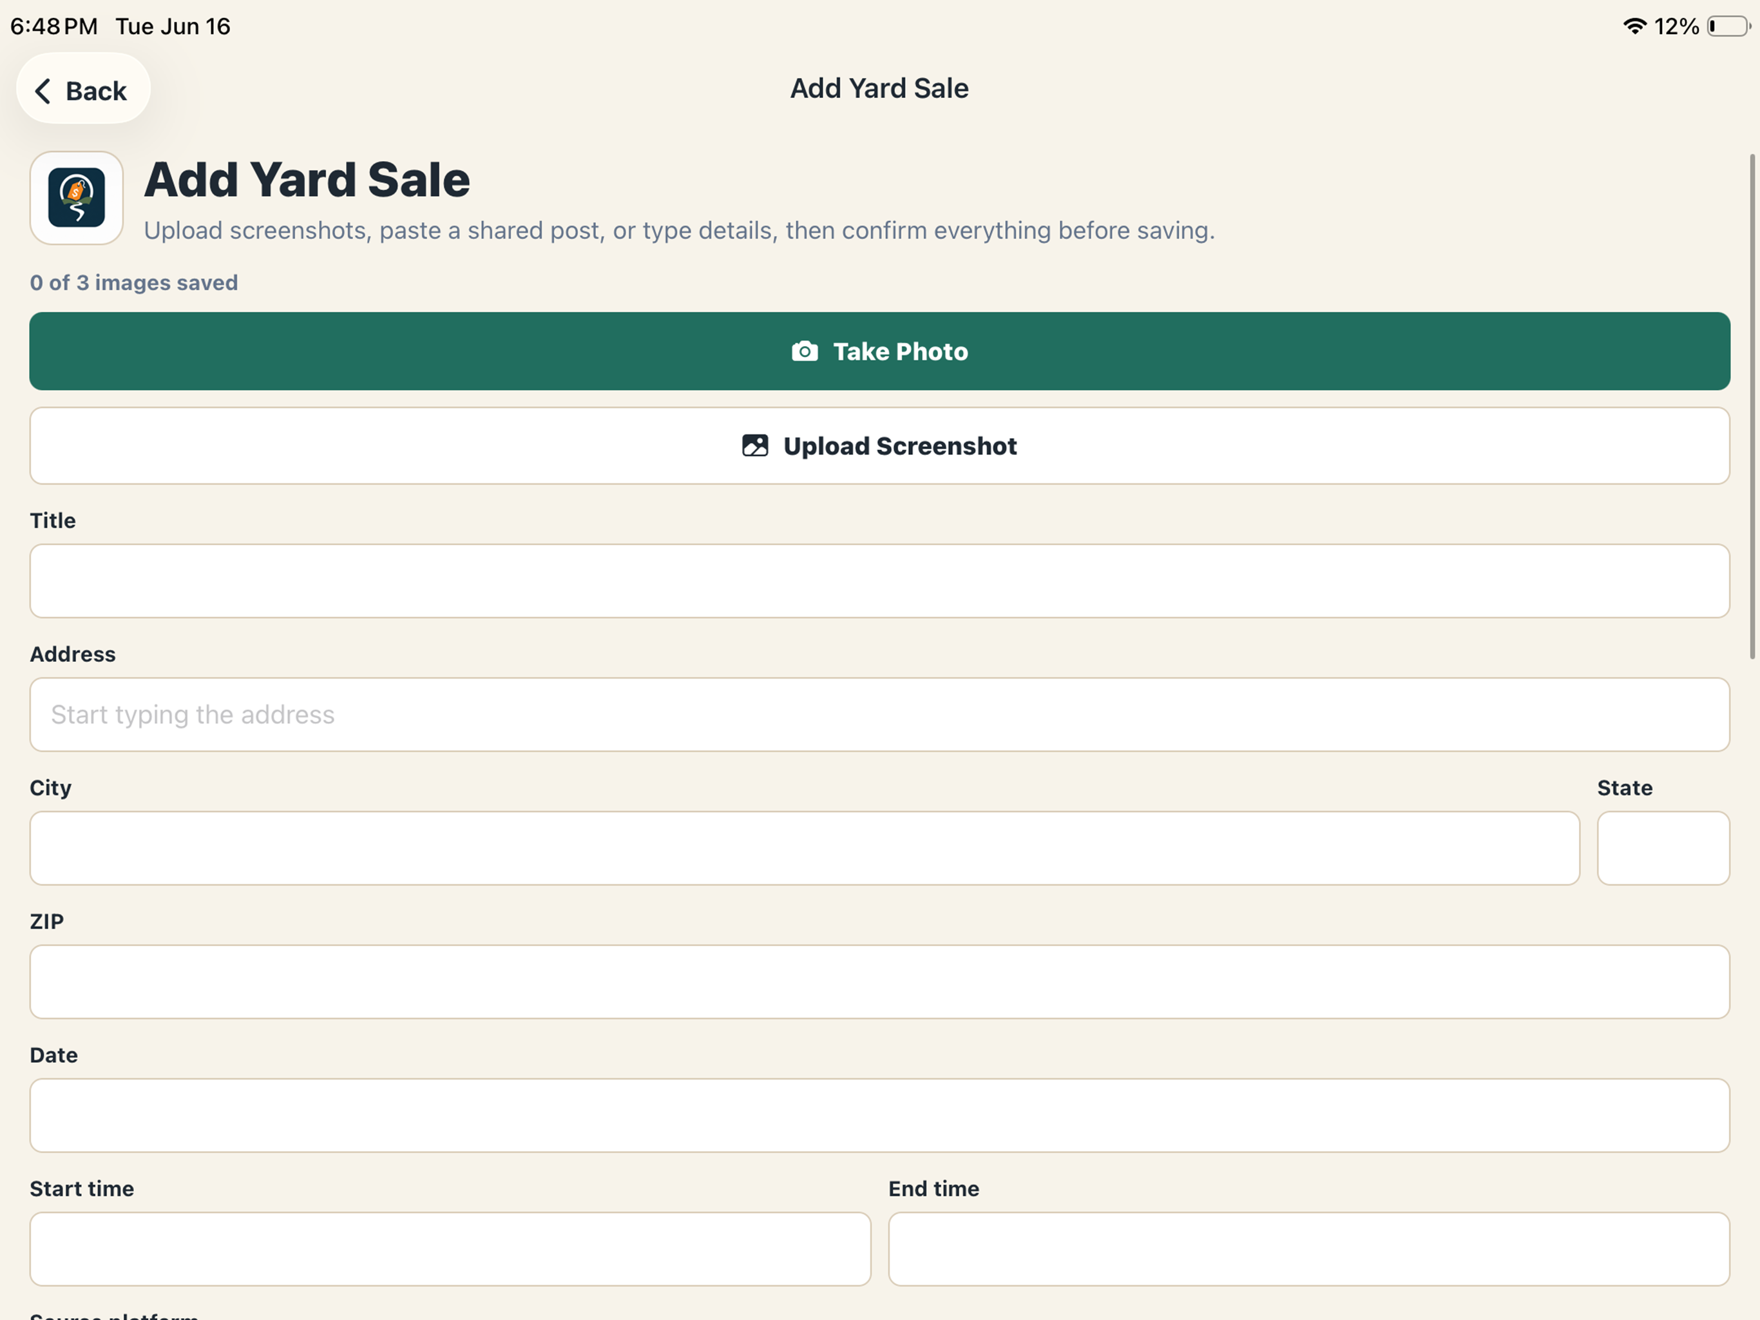Focus the Title input field
1760x1320 pixels.
(x=879, y=580)
